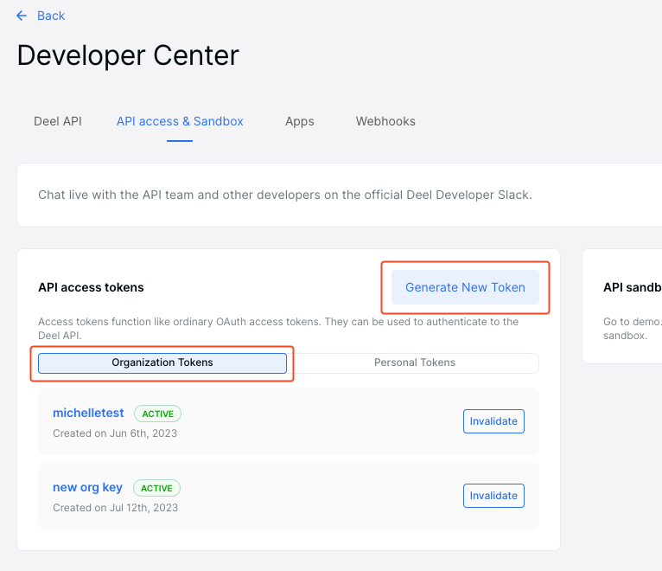Image resolution: width=662 pixels, height=571 pixels.
Task: Switch to Personal Tokens
Action: tap(414, 362)
